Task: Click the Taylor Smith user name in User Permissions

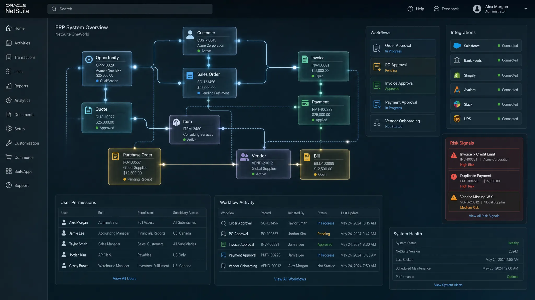Action: point(78,244)
